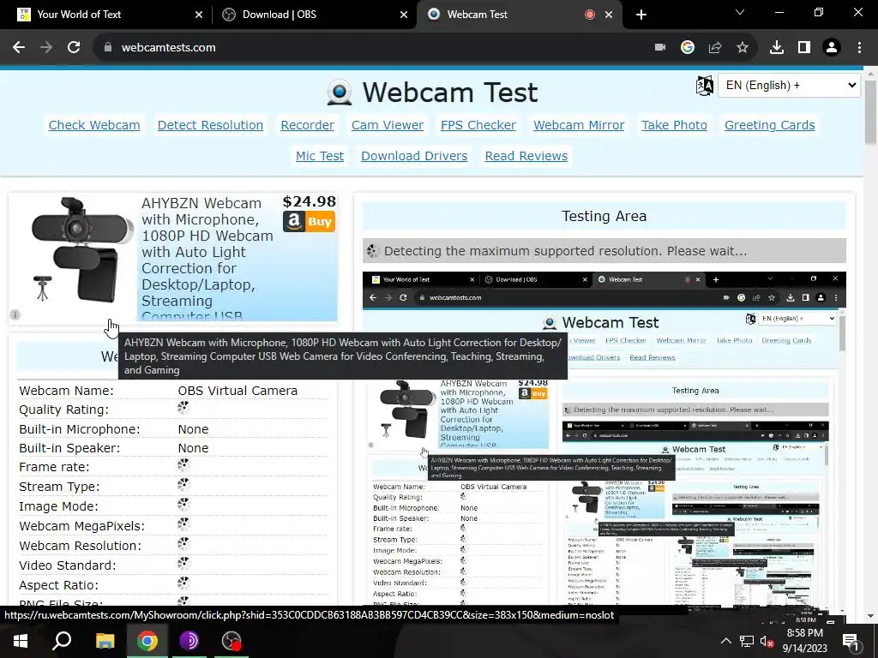Click the Amazon Buy button
Screen dimensions: 878x658
click(x=309, y=222)
